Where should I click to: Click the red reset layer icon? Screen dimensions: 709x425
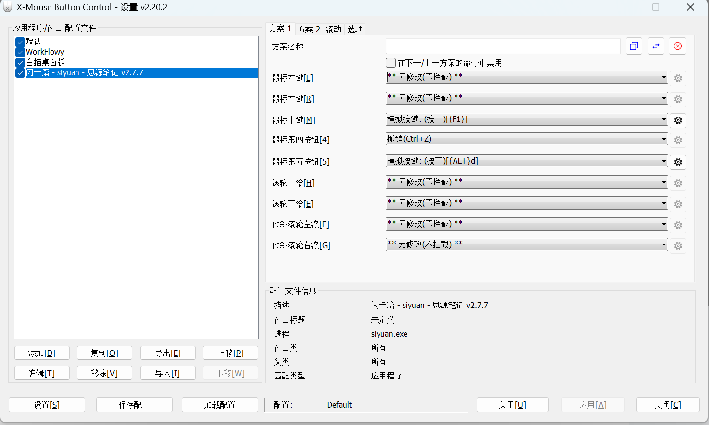(678, 46)
